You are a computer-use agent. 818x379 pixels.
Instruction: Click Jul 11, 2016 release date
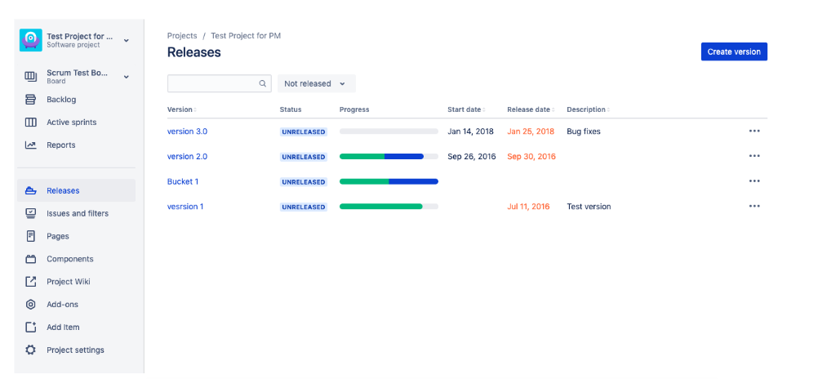coord(528,207)
